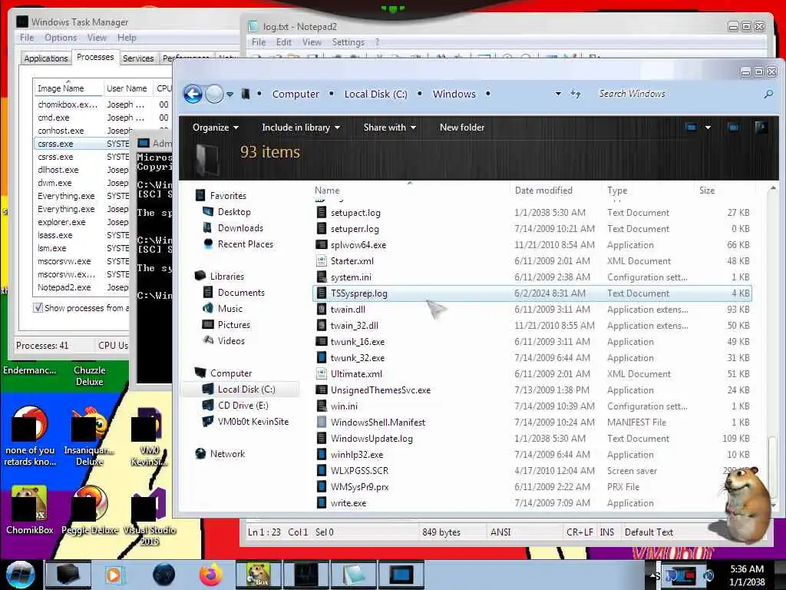
Task: Open Notepad2 Settings menu
Action: tap(348, 42)
